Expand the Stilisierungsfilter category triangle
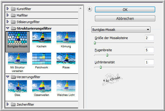The height and width of the screenshot is (111, 165). [x=8, y=22]
